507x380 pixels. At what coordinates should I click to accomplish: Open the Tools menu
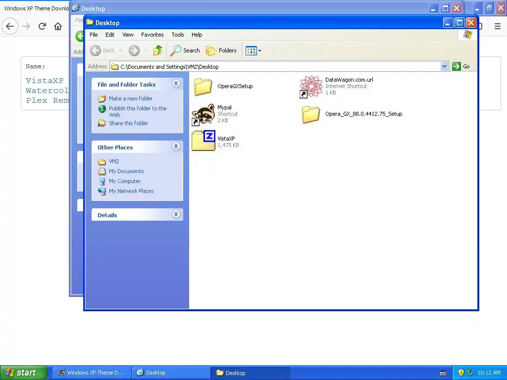[x=178, y=35]
